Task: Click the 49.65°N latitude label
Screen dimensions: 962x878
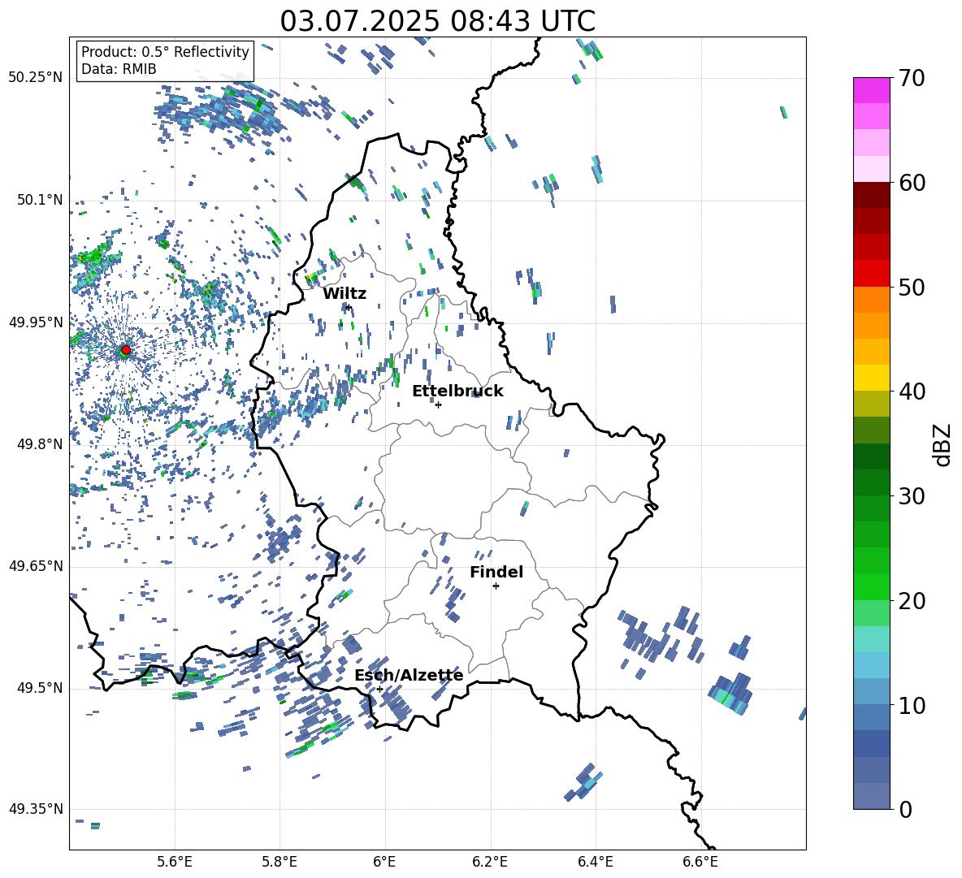Action: tap(36, 566)
